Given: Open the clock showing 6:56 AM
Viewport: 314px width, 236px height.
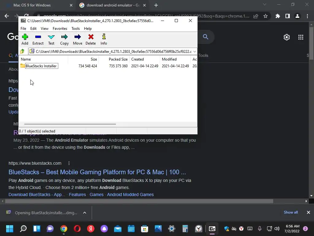Looking at the screenshot, I should 293,229.
